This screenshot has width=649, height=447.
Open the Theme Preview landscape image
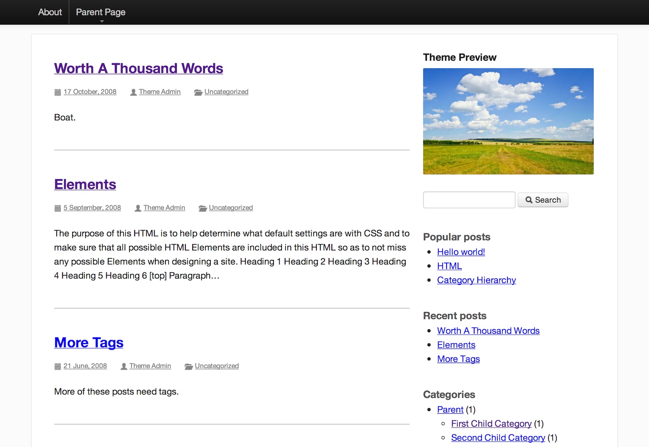click(508, 121)
